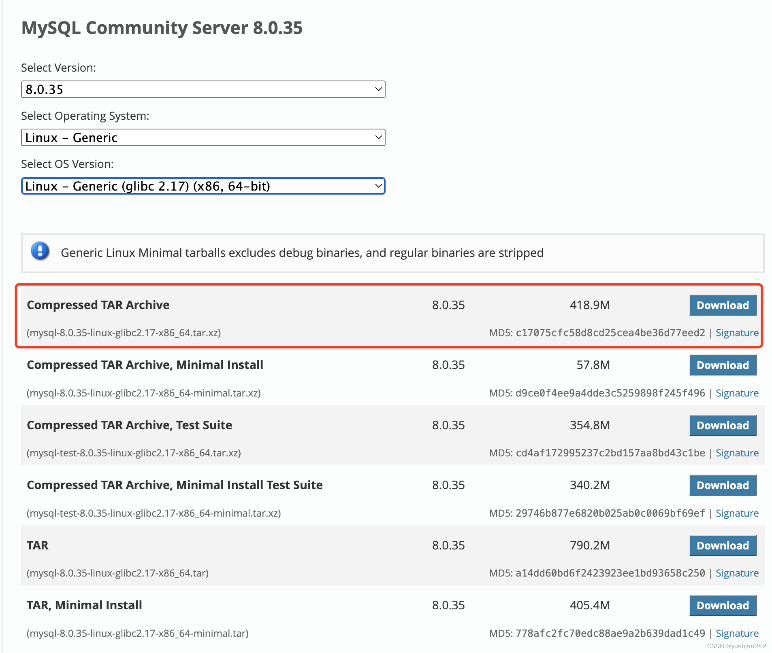Click the Select OS Version label
772x653 pixels.
click(67, 164)
